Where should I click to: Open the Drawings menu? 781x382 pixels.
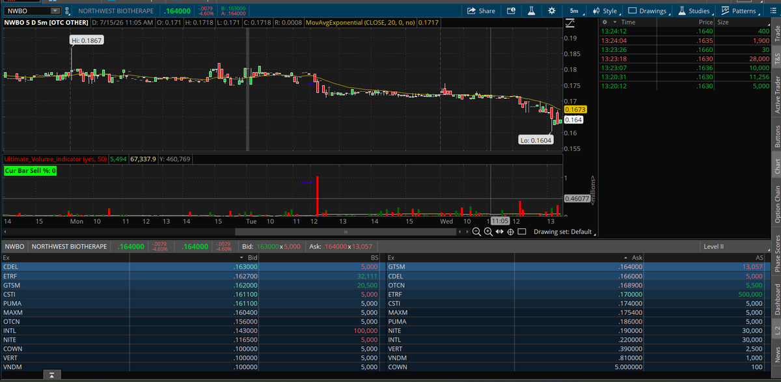[648, 11]
